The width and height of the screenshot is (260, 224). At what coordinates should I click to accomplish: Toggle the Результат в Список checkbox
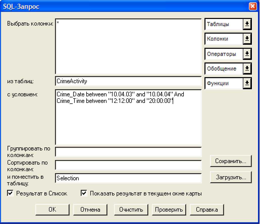pos(11,194)
